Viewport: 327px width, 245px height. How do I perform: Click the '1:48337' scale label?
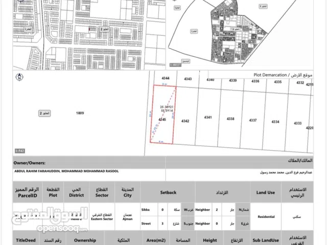pos(175,65)
